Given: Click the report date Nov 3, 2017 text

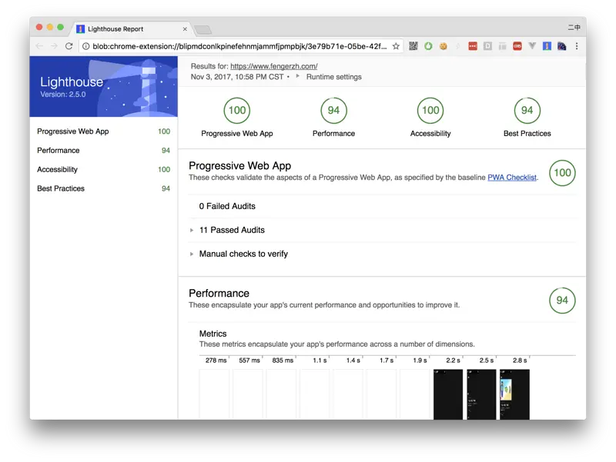Looking at the screenshot, I should (x=237, y=77).
